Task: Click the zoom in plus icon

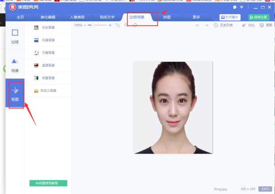Action: tap(110, 25)
